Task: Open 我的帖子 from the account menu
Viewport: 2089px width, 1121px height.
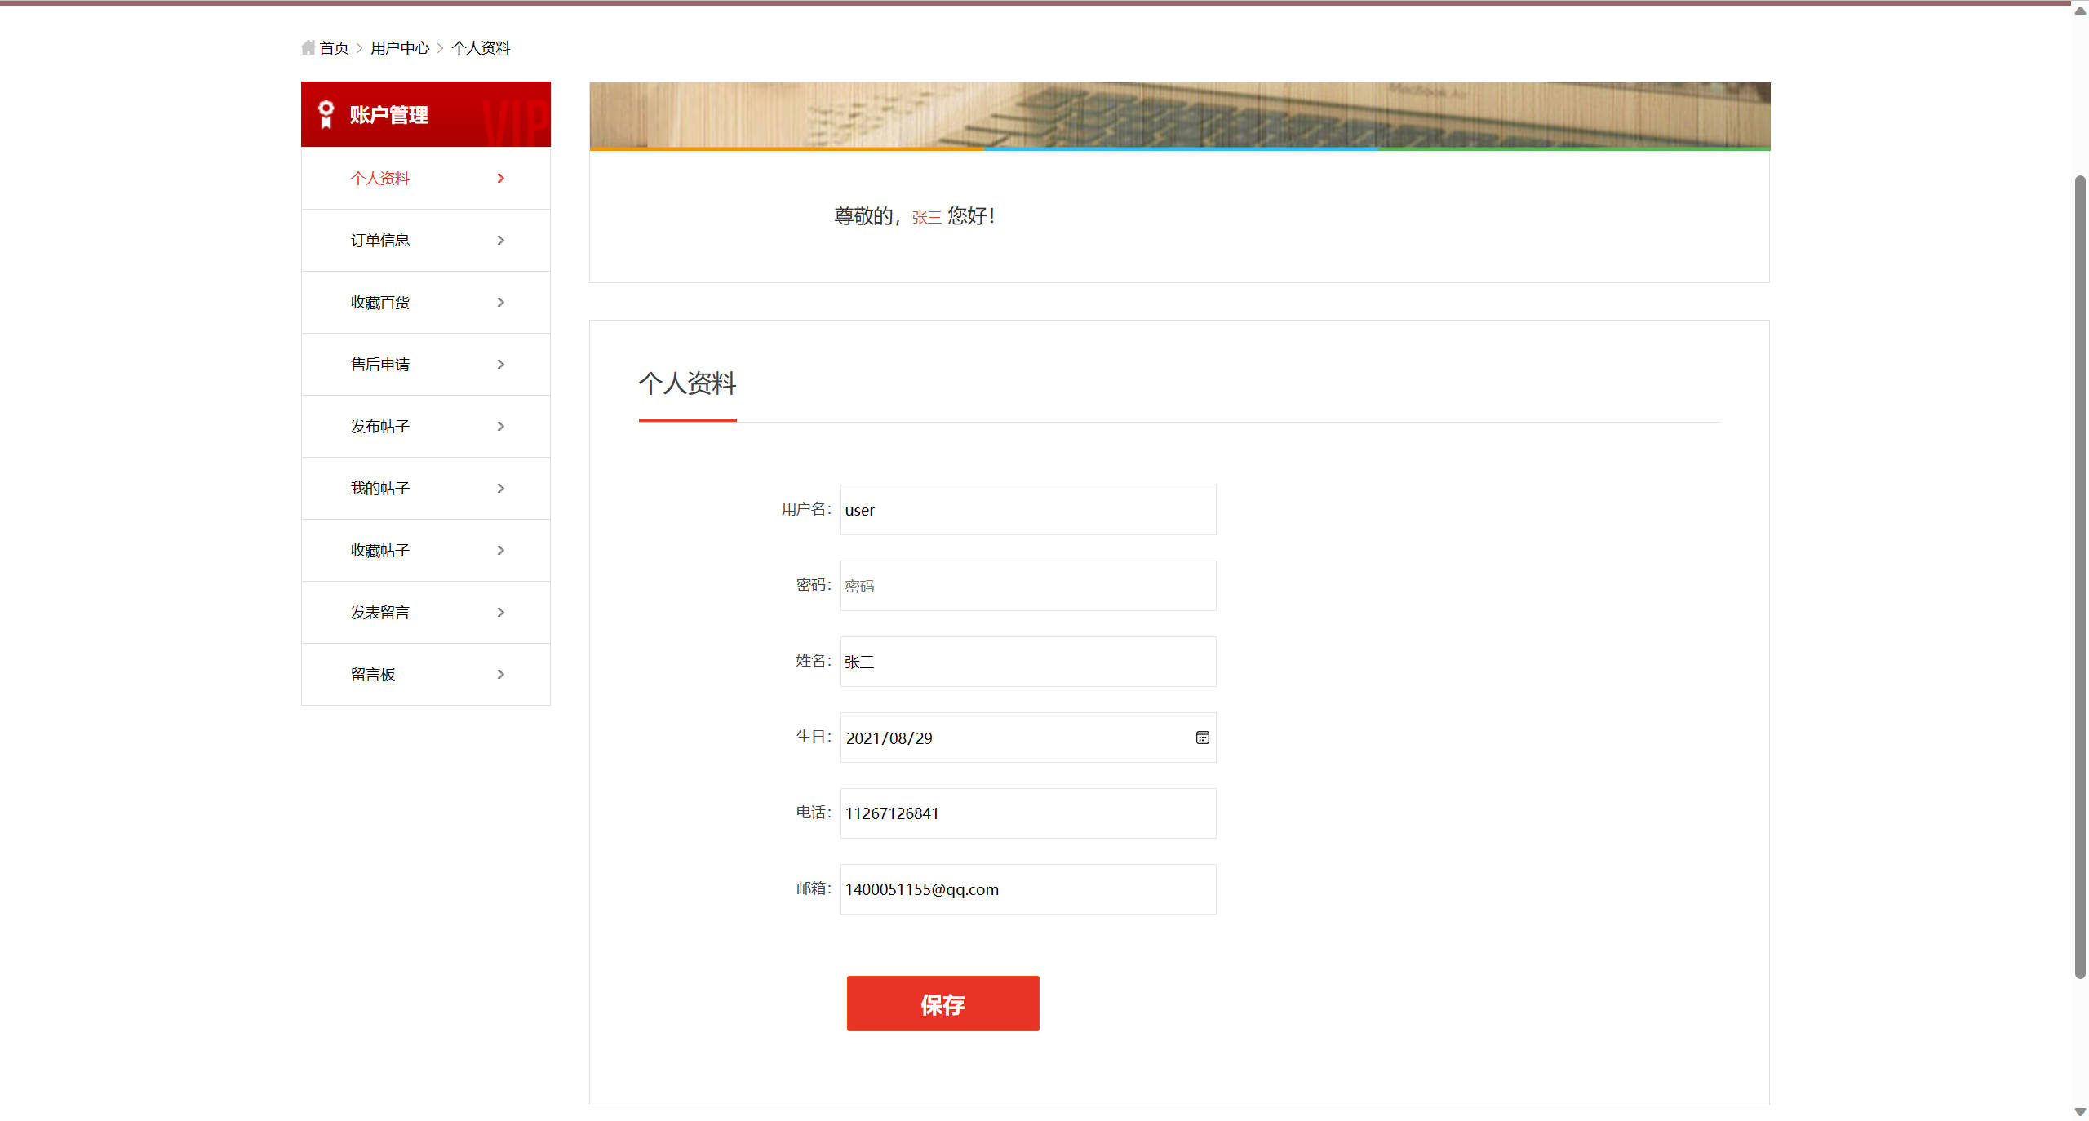Action: (379, 488)
